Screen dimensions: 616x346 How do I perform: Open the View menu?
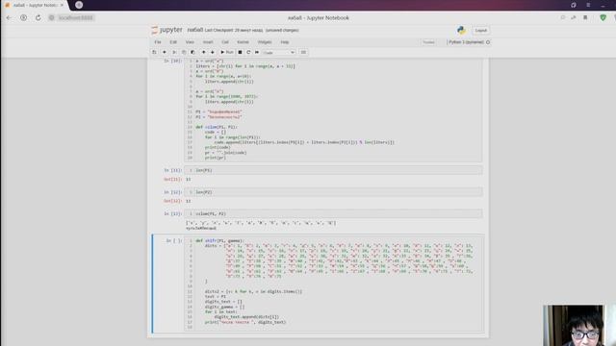[x=190, y=42]
